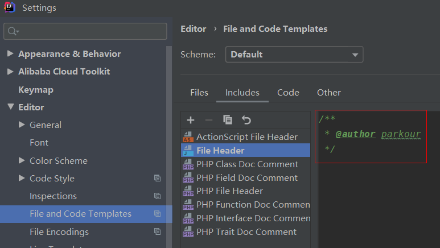Expand Alibaba Cloud Toolkit section
Image resolution: width=440 pixels, height=248 pixels.
pyautogui.click(x=10, y=72)
